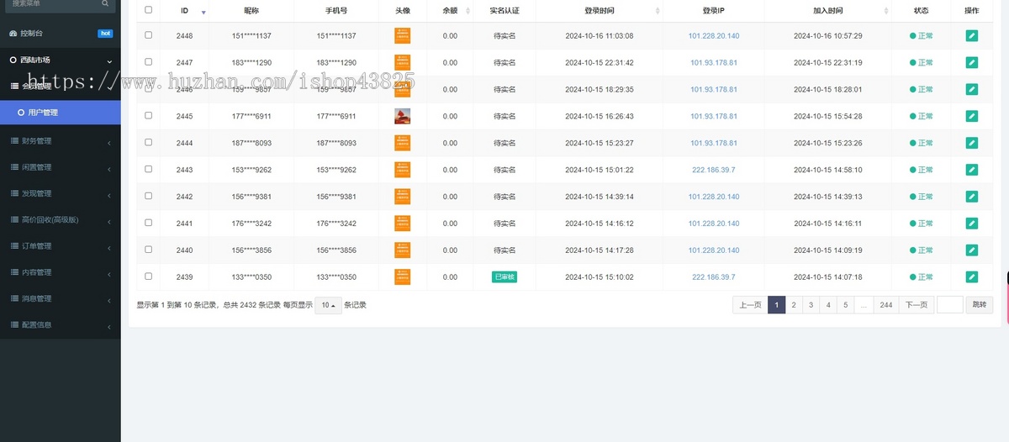Edit user 2440 using pencil icon
This screenshot has width=1009, height=442.
tap(972, 250)
